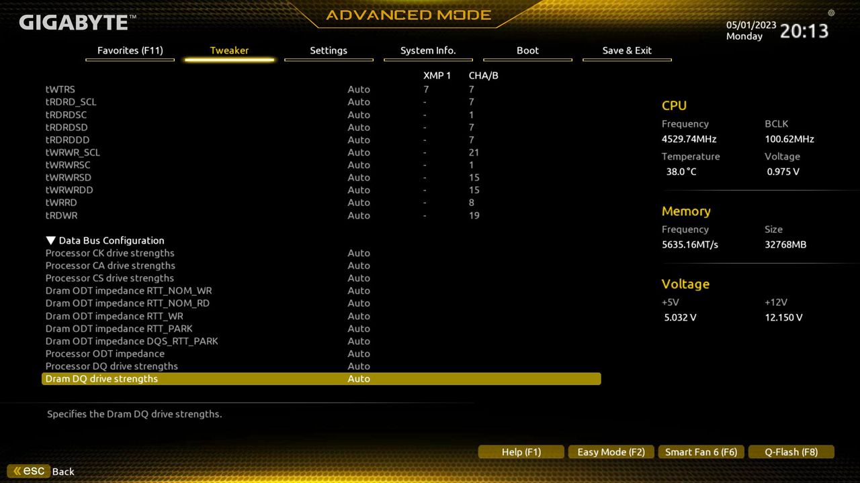The height and width of the screenshot is (483, 860).
Task: Open Auto value for tRDRD_SCL
Action: click(359, 102)
